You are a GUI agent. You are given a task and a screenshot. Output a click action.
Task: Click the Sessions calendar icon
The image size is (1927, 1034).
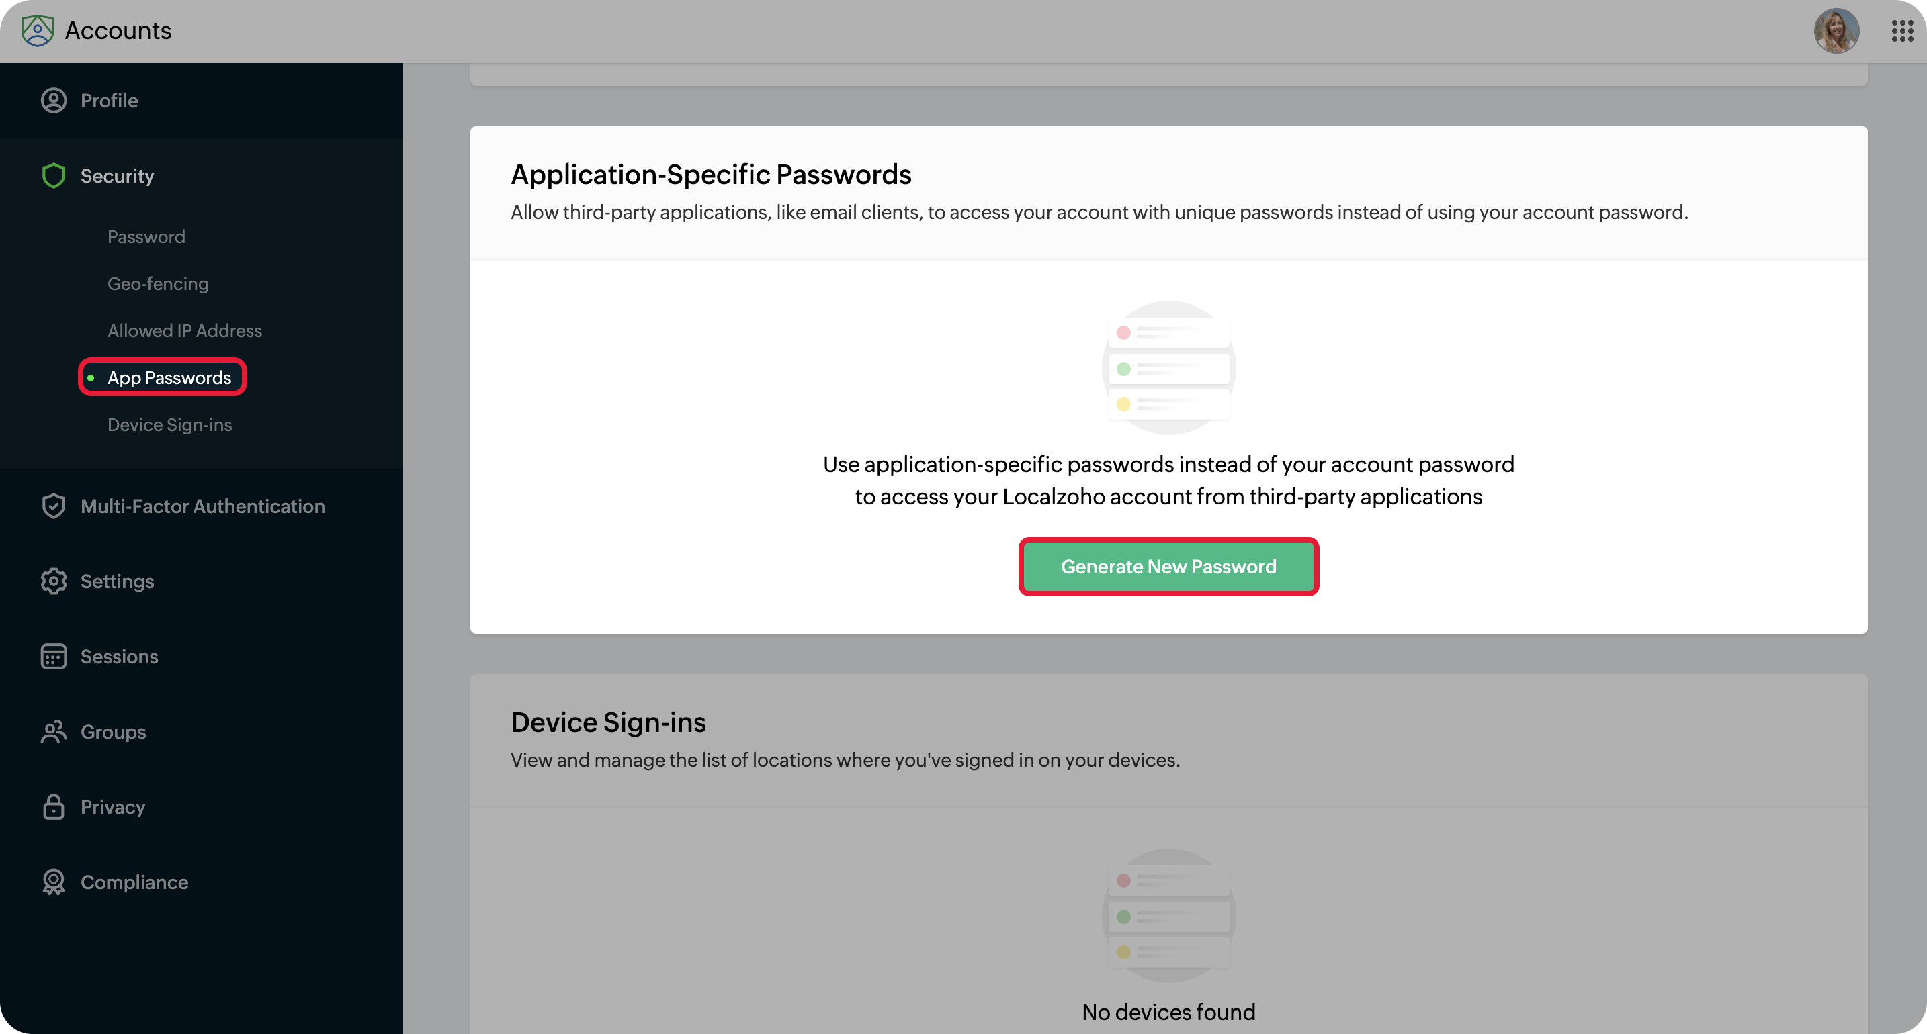tap(54, 657)
